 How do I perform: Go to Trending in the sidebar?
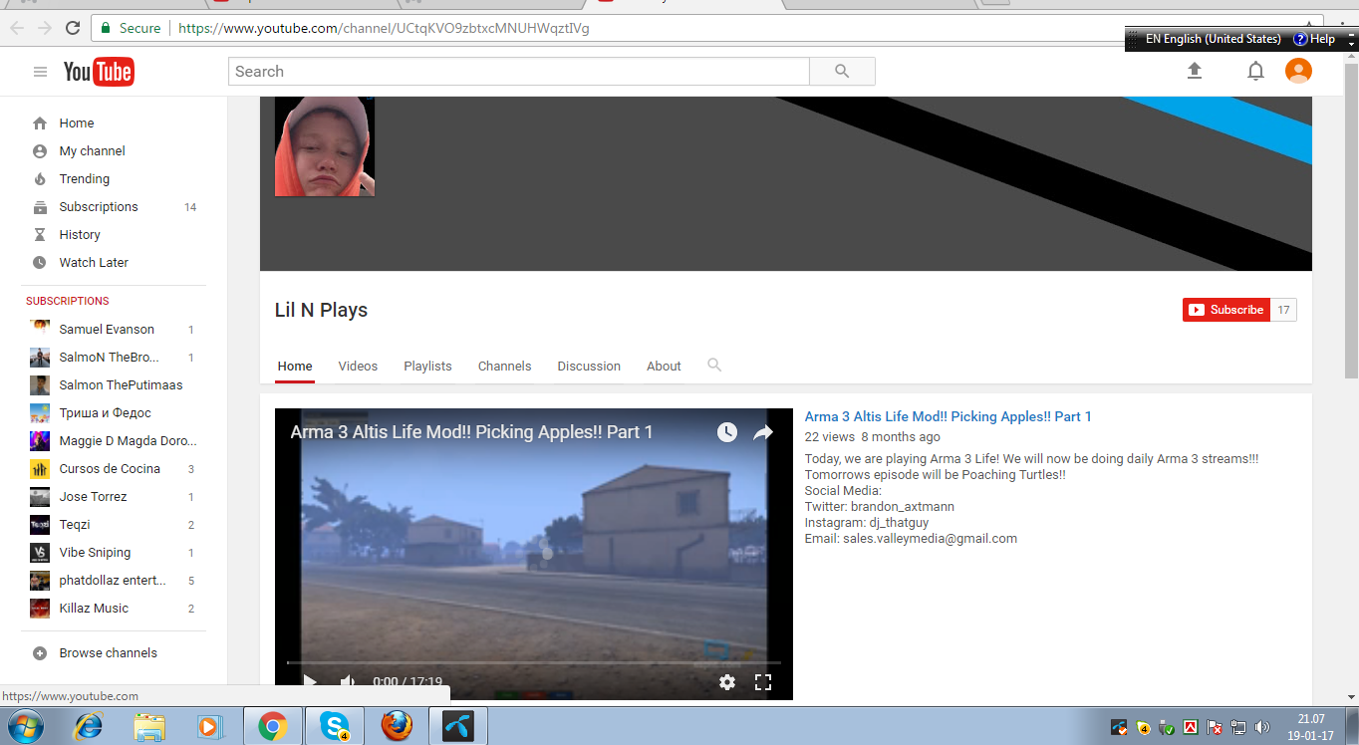coord(84,179)
